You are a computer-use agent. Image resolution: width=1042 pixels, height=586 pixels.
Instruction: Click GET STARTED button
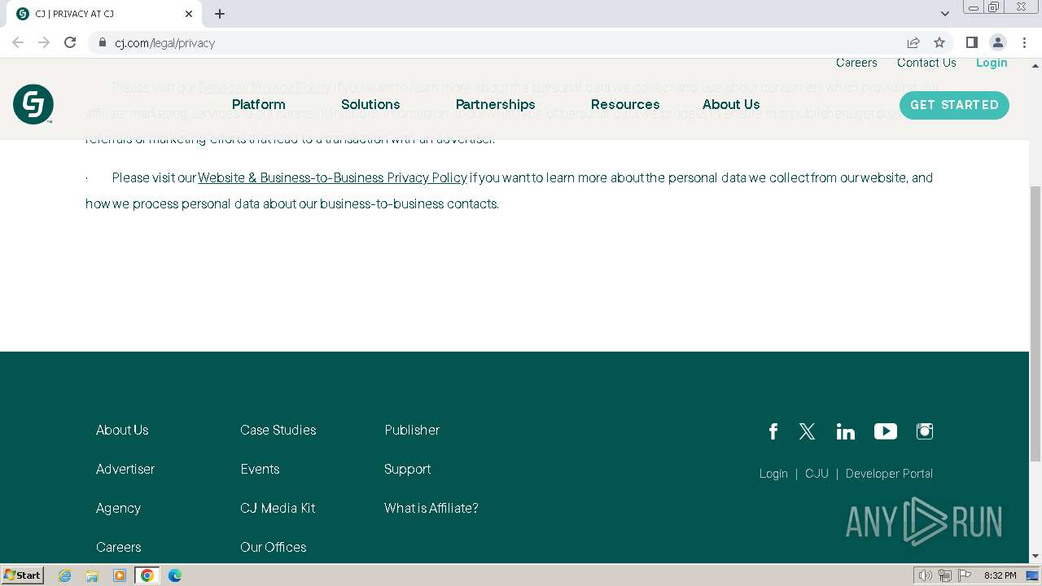(954, 105)
